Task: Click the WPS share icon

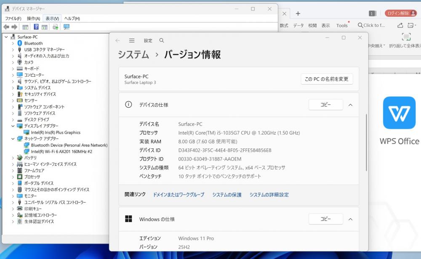Action: [400, 25]
